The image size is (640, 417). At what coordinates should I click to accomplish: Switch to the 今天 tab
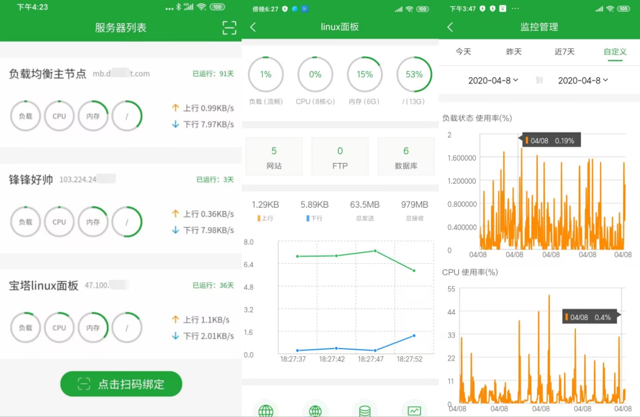coord(463,51)
